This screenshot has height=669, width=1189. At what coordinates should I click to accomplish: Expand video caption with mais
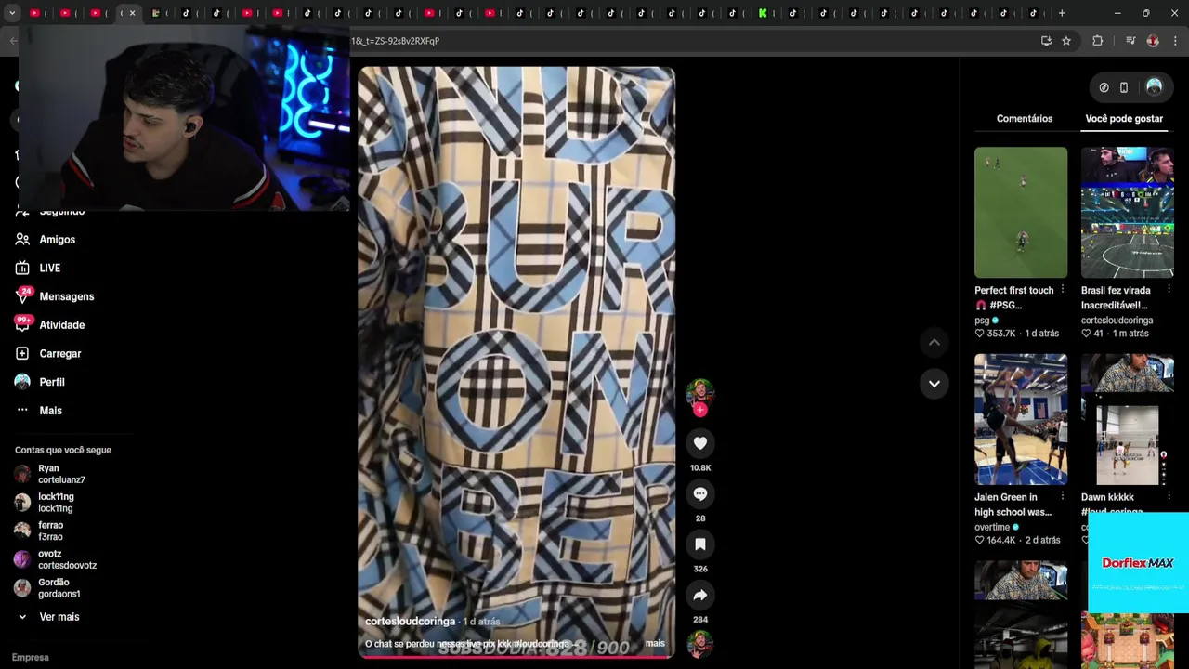[655, 643]
